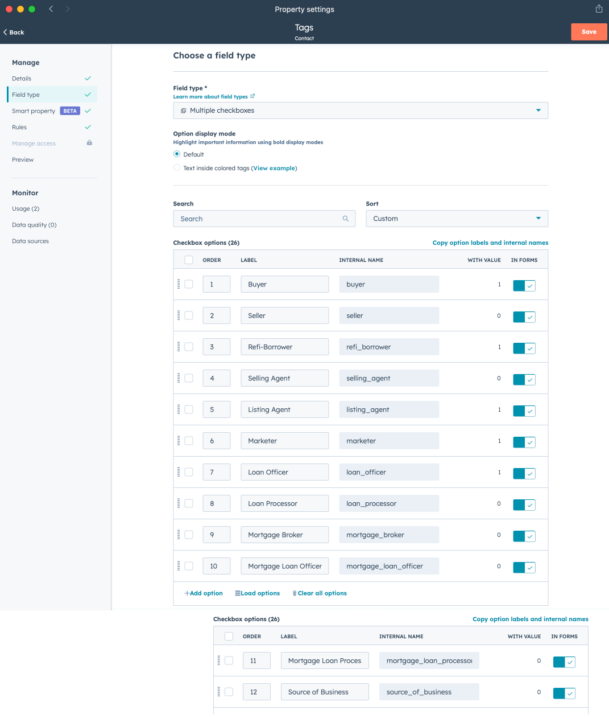Select Text inside colored tags radio
This screenshot has height=718, width=609.
(x=177, y=168)
